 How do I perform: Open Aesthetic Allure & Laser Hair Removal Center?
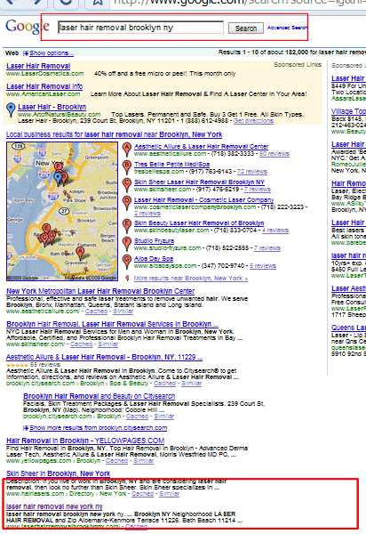click(x=201, y=147)
